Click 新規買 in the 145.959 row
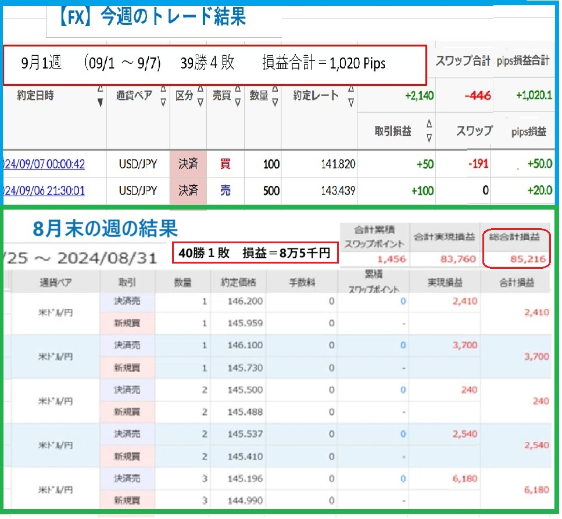 tap(127, 323)
